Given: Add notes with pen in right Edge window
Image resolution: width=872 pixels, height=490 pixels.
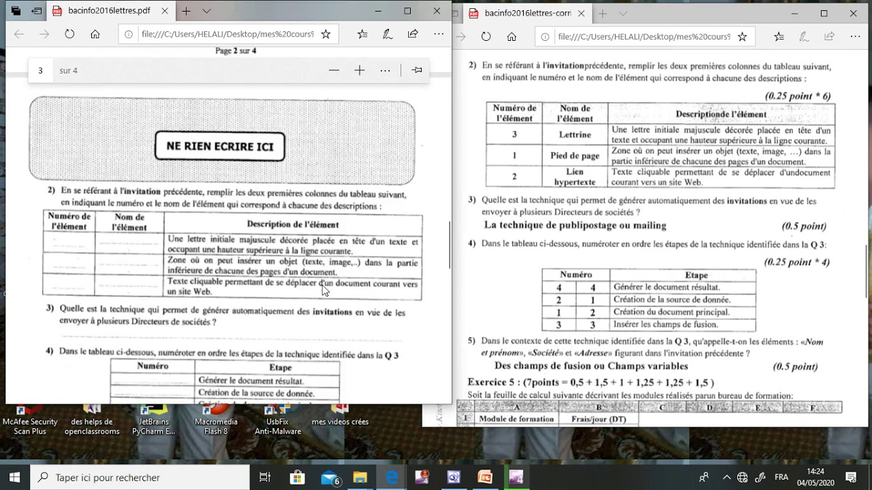Looking at the screenshot, I should [804, 37].
